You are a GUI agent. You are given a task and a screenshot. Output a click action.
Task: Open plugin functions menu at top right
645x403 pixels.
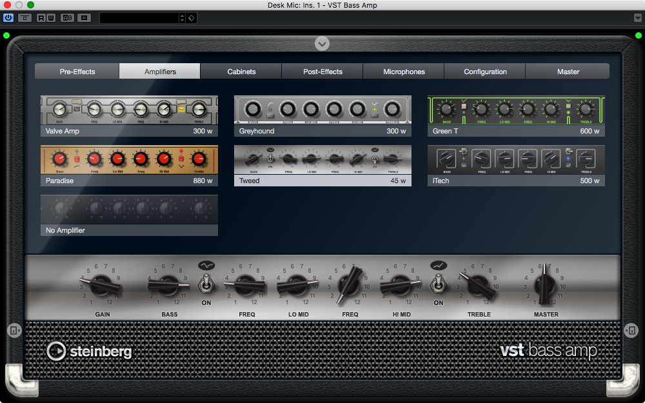tap(638, 17)
